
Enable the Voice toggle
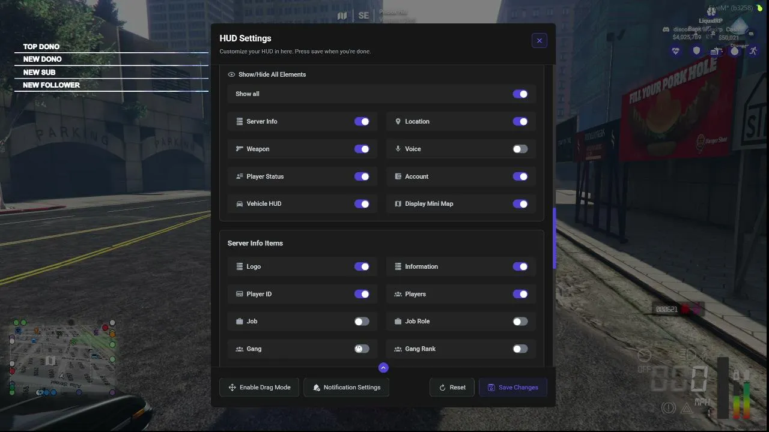coord(520,149)
